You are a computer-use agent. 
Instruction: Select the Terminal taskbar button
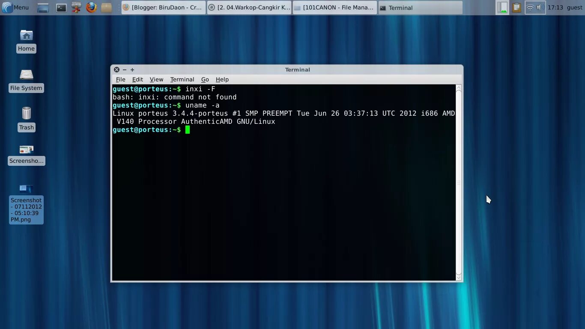click(x=420, y=7)
